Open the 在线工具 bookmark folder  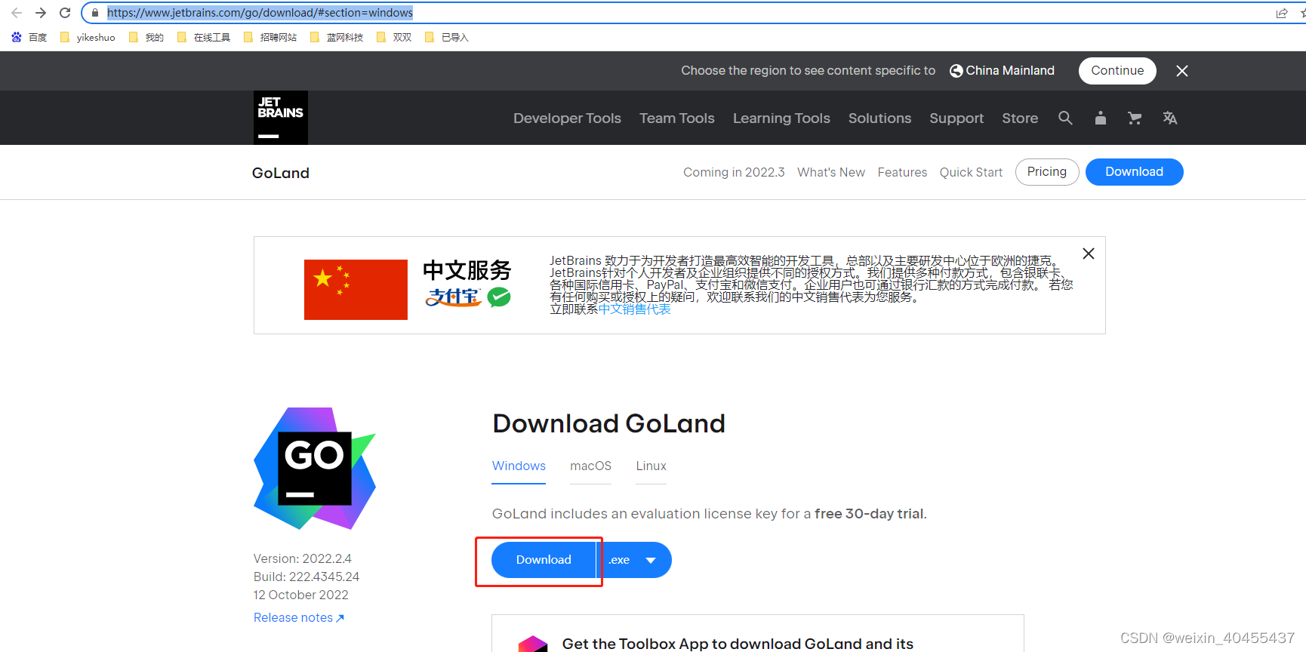pyautogui.click(x=204, y=37)
